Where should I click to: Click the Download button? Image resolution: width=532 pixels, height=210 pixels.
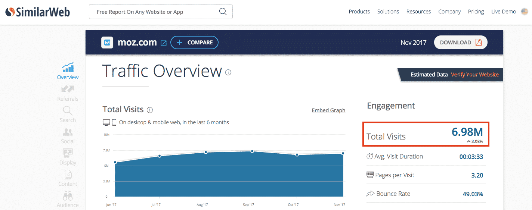click(x=461, y=43)
